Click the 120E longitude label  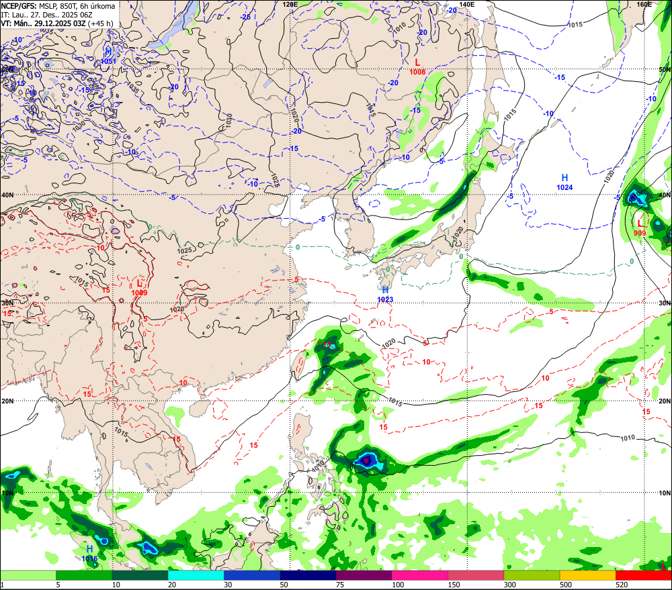pos(290,4)
